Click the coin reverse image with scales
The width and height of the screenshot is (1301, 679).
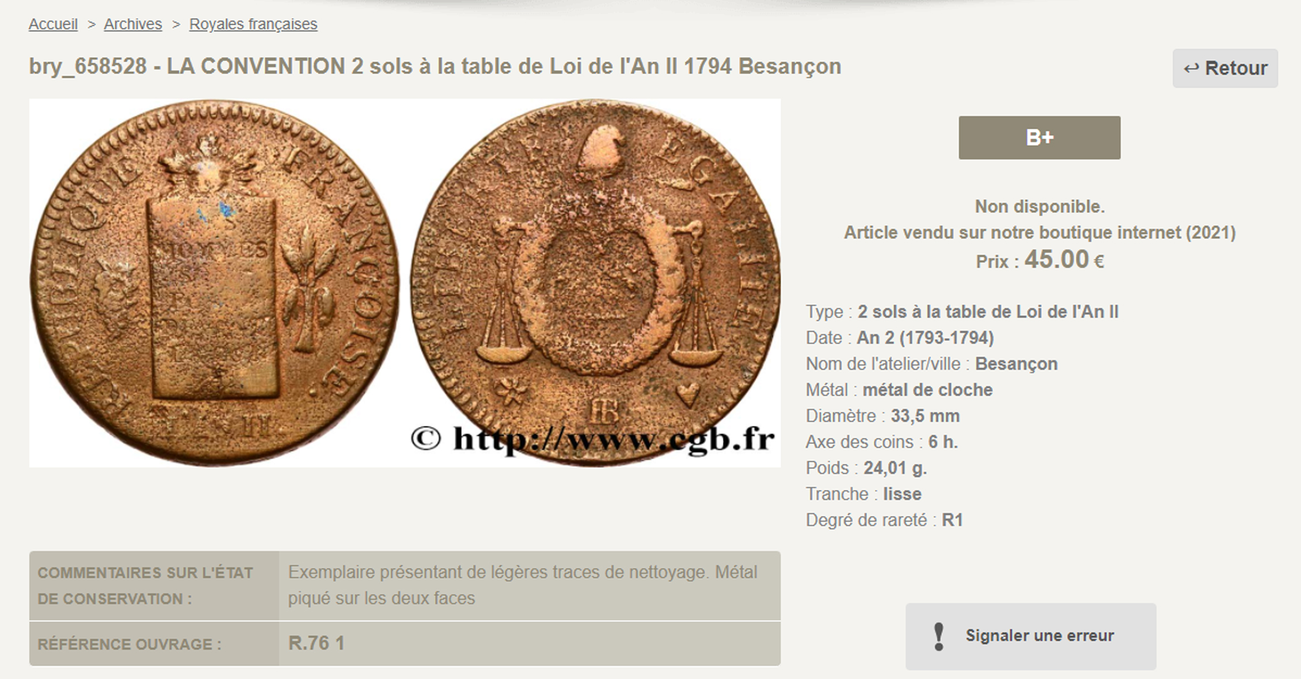[x=595, y=282]
